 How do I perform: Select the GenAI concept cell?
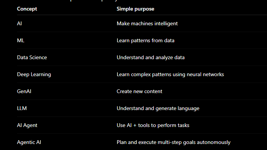[24, 91]
